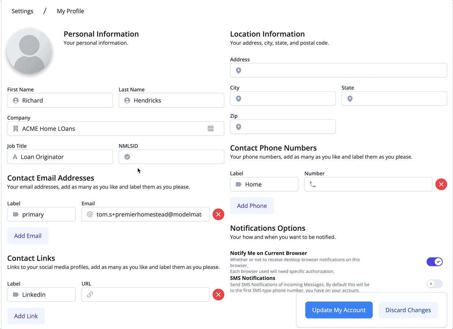453x329 pixels.
Task: Click Update My Account
Action: click(339, 310)
